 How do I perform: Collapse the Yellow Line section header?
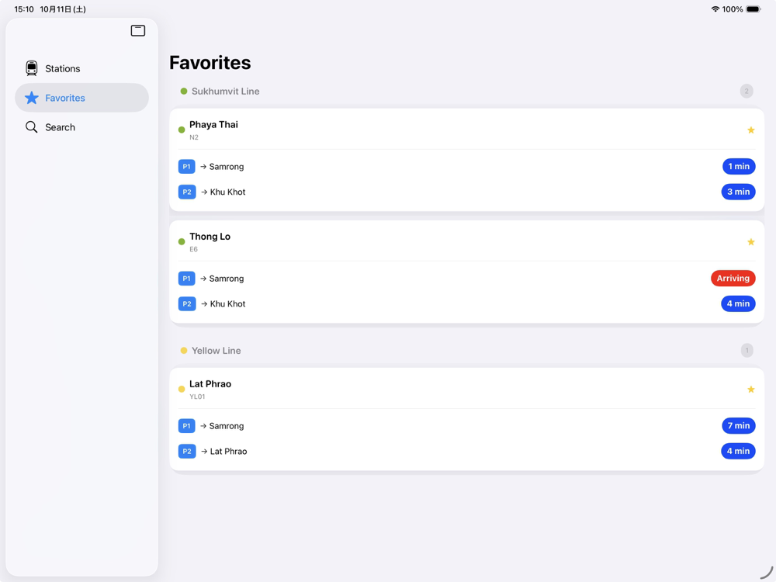pyautogui.click(x=216, y=351)
